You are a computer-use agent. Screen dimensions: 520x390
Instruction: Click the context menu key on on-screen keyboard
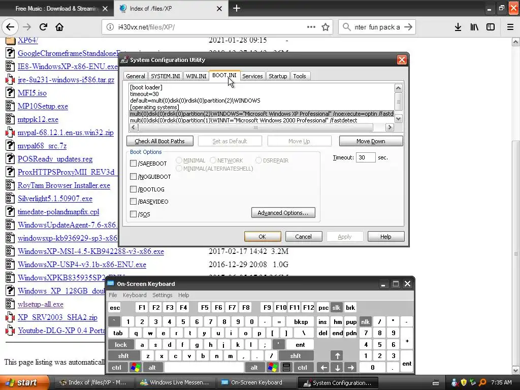(x=286, y=368)
